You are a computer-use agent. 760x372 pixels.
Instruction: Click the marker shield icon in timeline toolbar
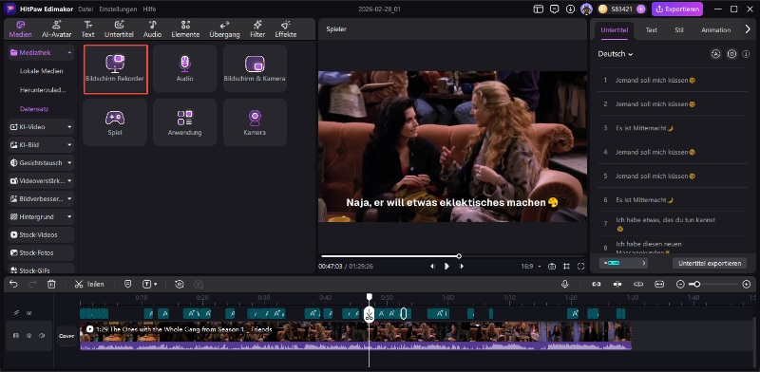[127, 285]
